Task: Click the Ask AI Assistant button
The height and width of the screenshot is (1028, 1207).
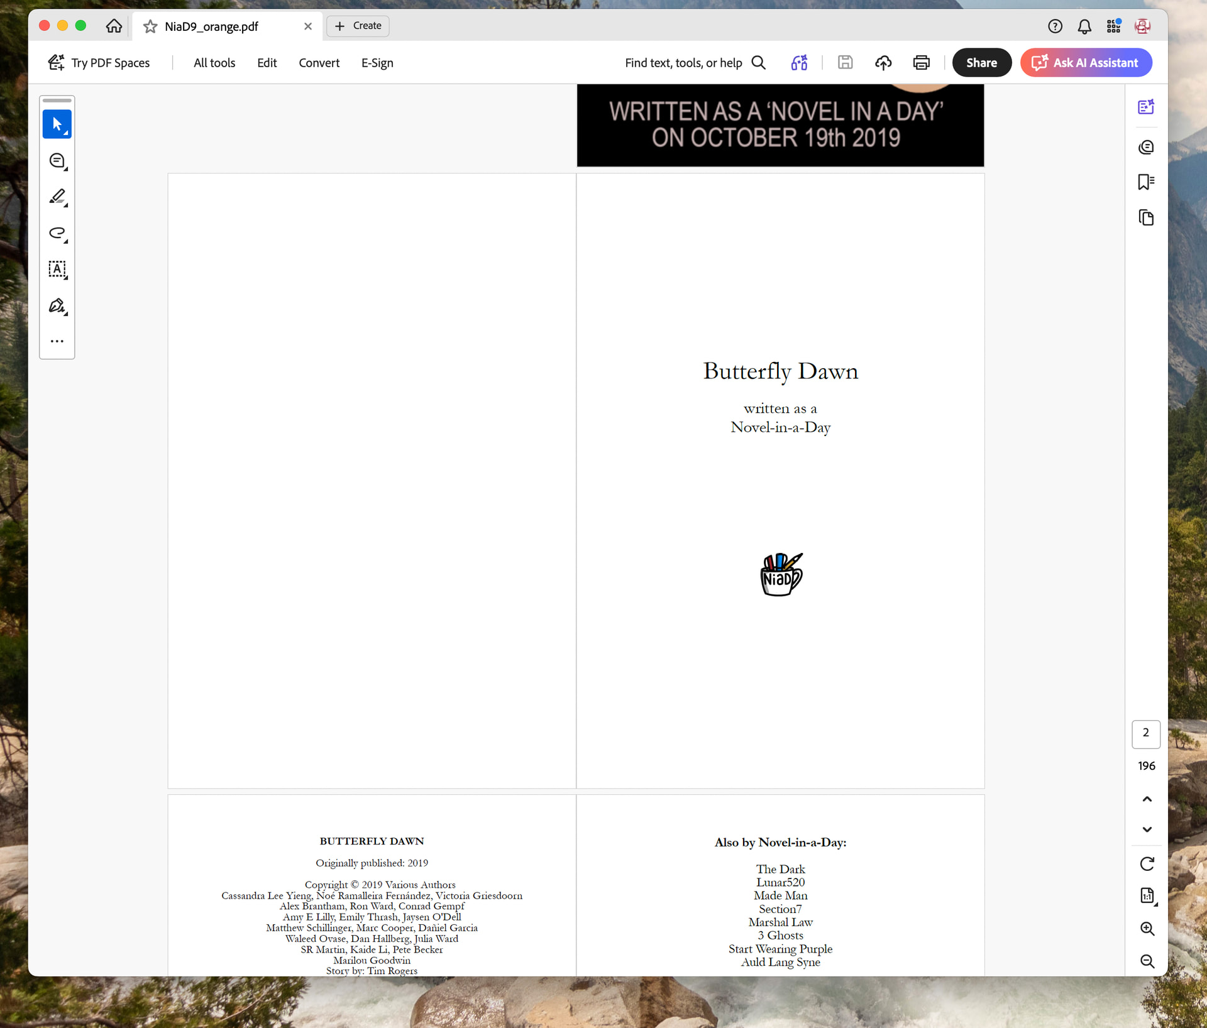Action: click(x=1086, y=63)
